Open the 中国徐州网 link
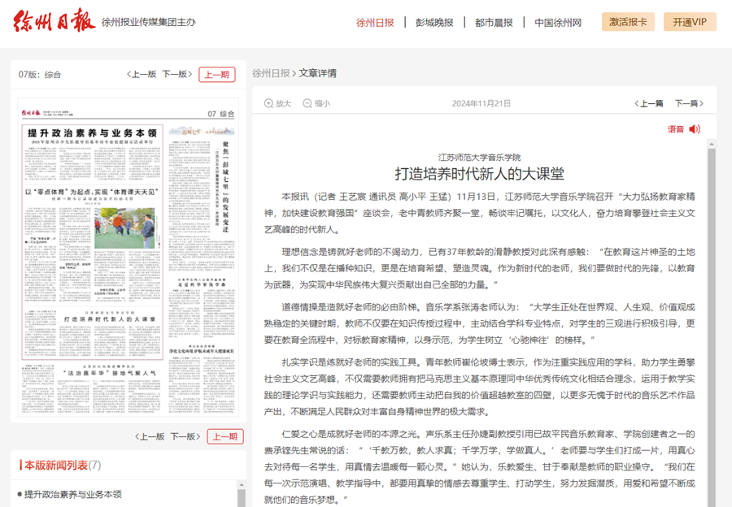732x507 pixels. click(558, 22)
